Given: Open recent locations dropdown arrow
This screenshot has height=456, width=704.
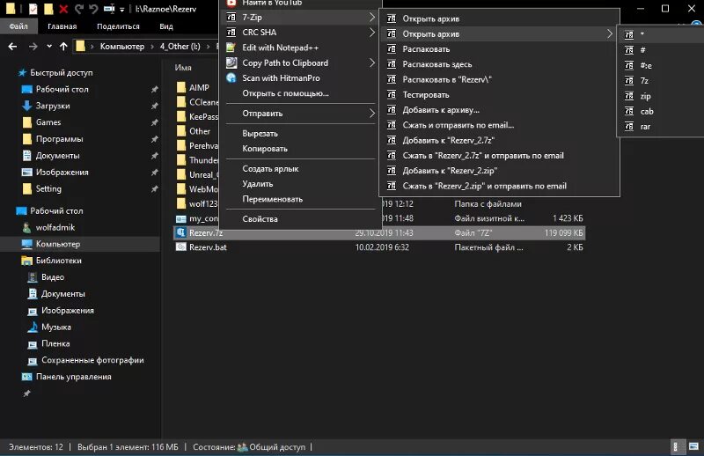Looking at the screenshot, I should (x=49, y=47).
